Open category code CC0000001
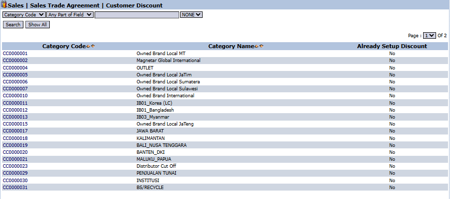The image size is (450, 199). 15,53
